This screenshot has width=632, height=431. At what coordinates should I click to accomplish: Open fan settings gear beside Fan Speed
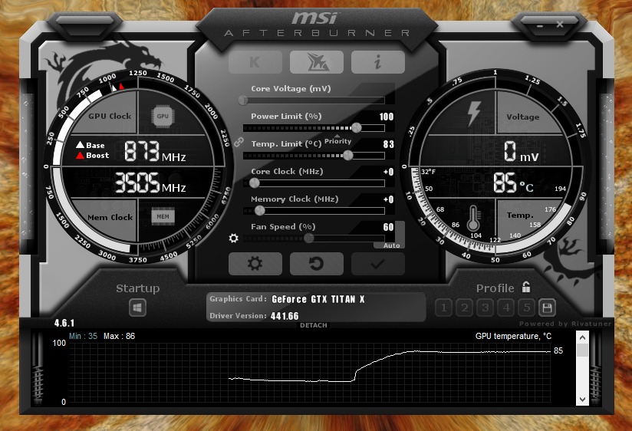pos(234,239)
